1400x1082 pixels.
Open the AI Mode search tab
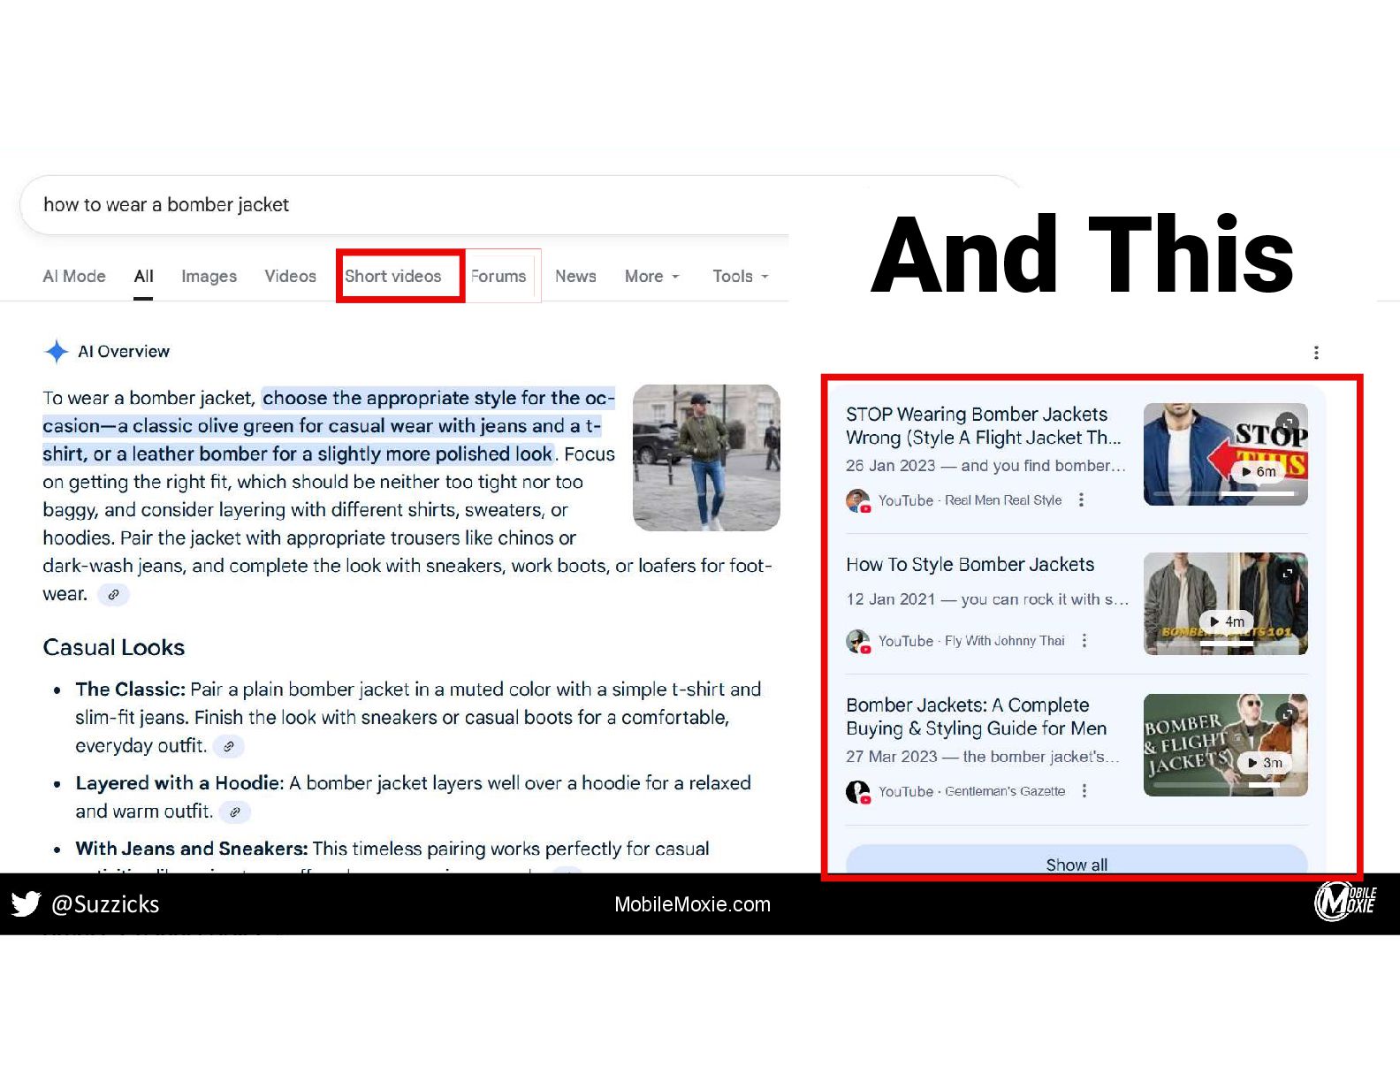click(74, 276)
